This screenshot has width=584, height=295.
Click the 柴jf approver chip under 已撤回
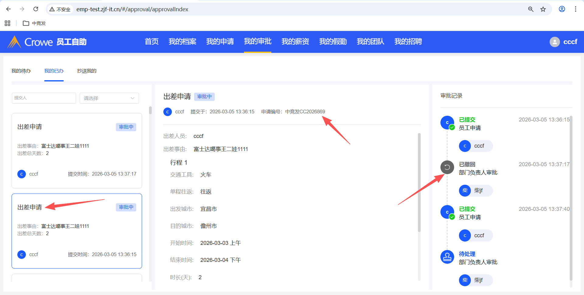475,190
